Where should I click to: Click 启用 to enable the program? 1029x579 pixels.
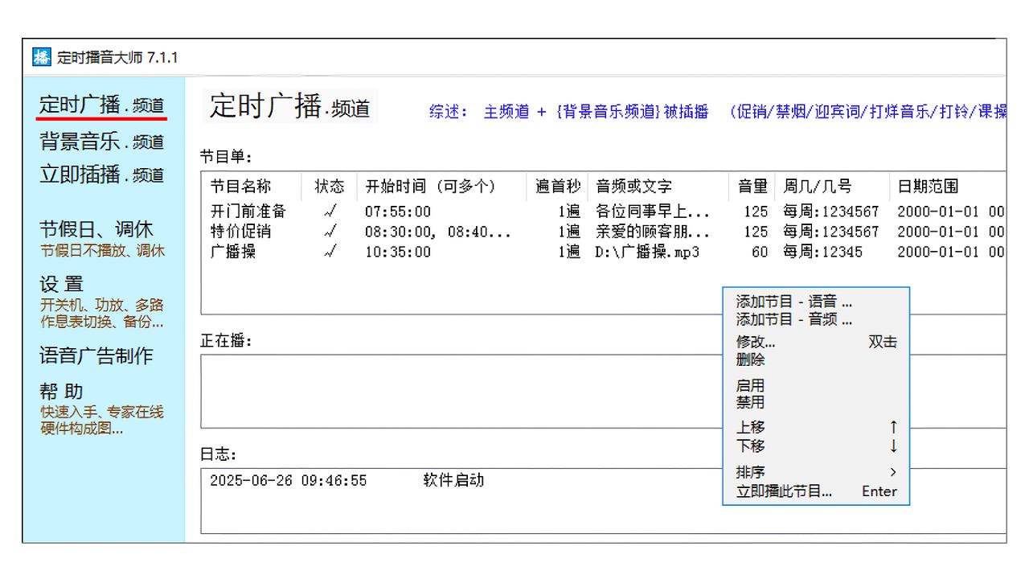click(x=749, y=385)
